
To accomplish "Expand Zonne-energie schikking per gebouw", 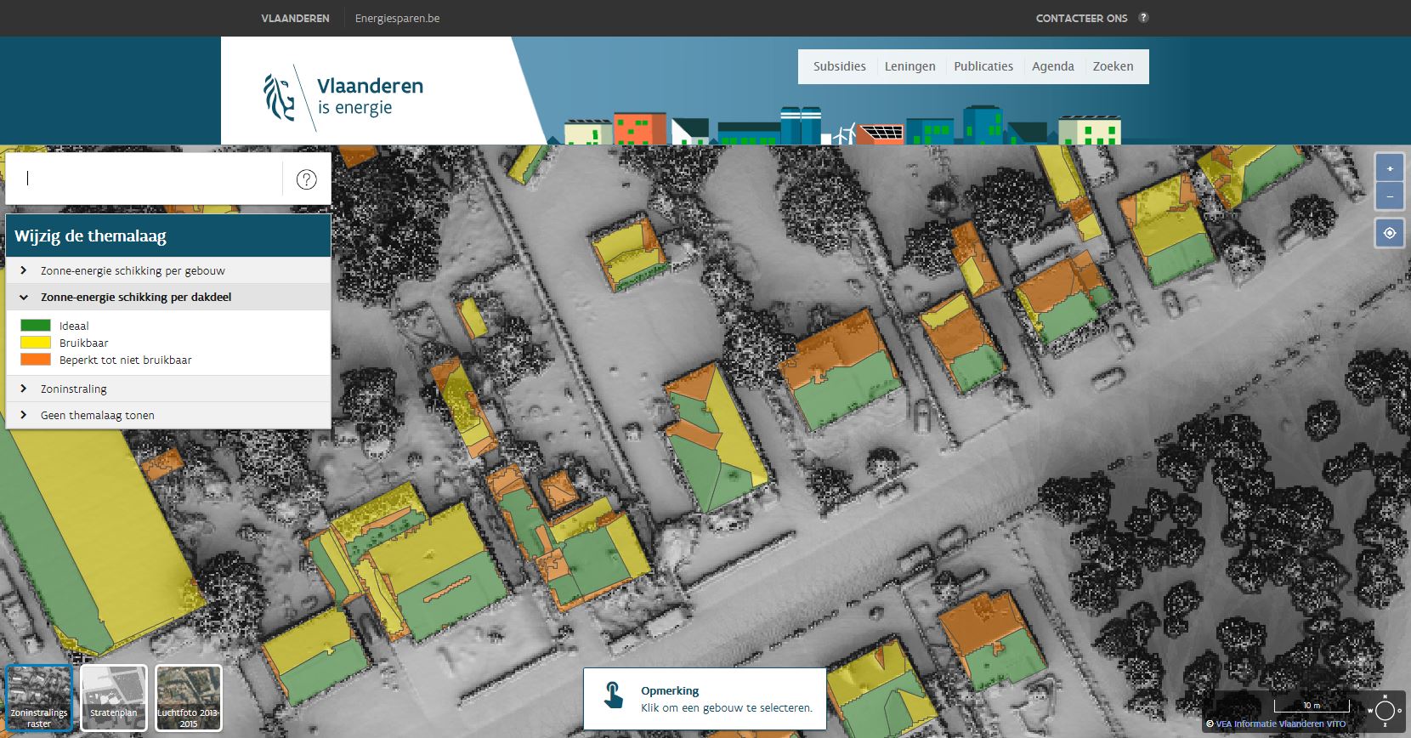I will pos(168,270).
